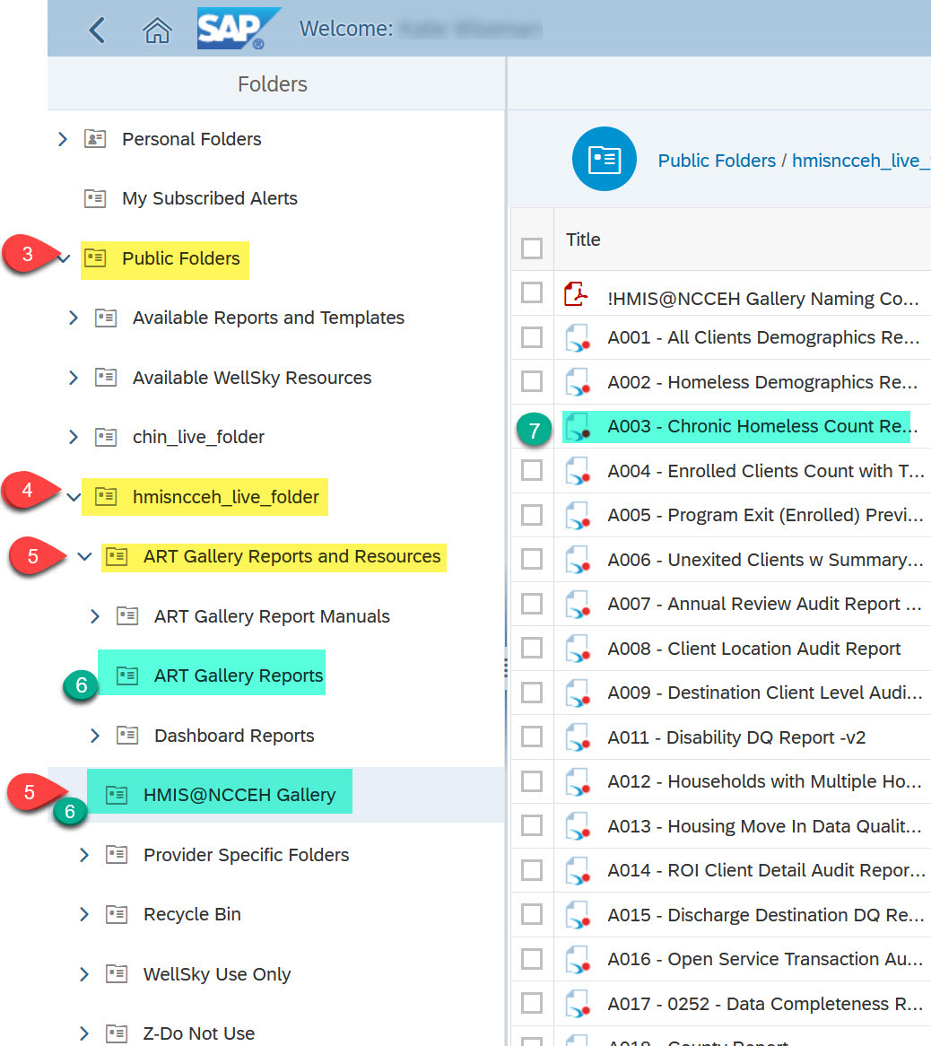The image size is (931, 1046).
Task: Click the back arrow in header
Action: tap(97, 30)
